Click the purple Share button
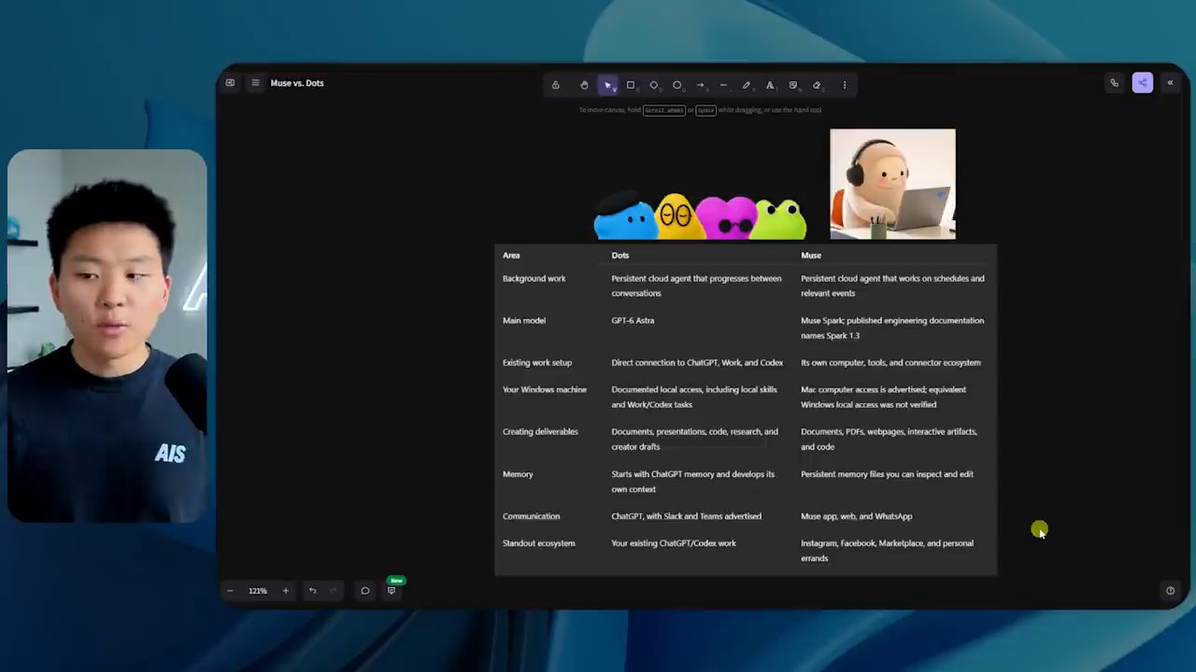 click(1143, 83)
